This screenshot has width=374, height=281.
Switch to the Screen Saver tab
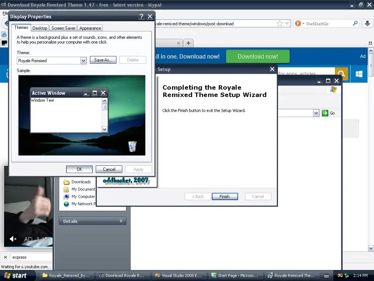63,28
